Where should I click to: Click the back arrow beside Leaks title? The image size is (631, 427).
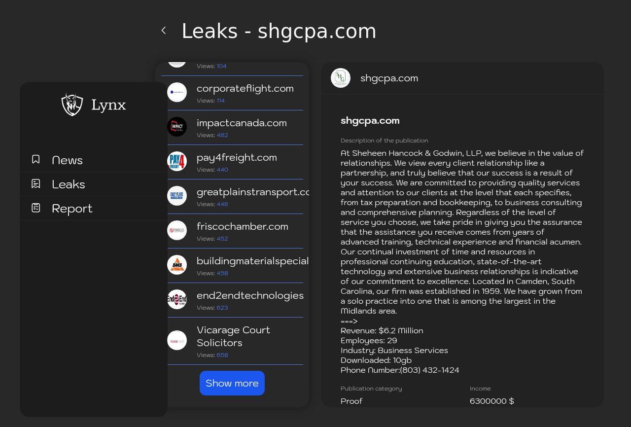164,31
